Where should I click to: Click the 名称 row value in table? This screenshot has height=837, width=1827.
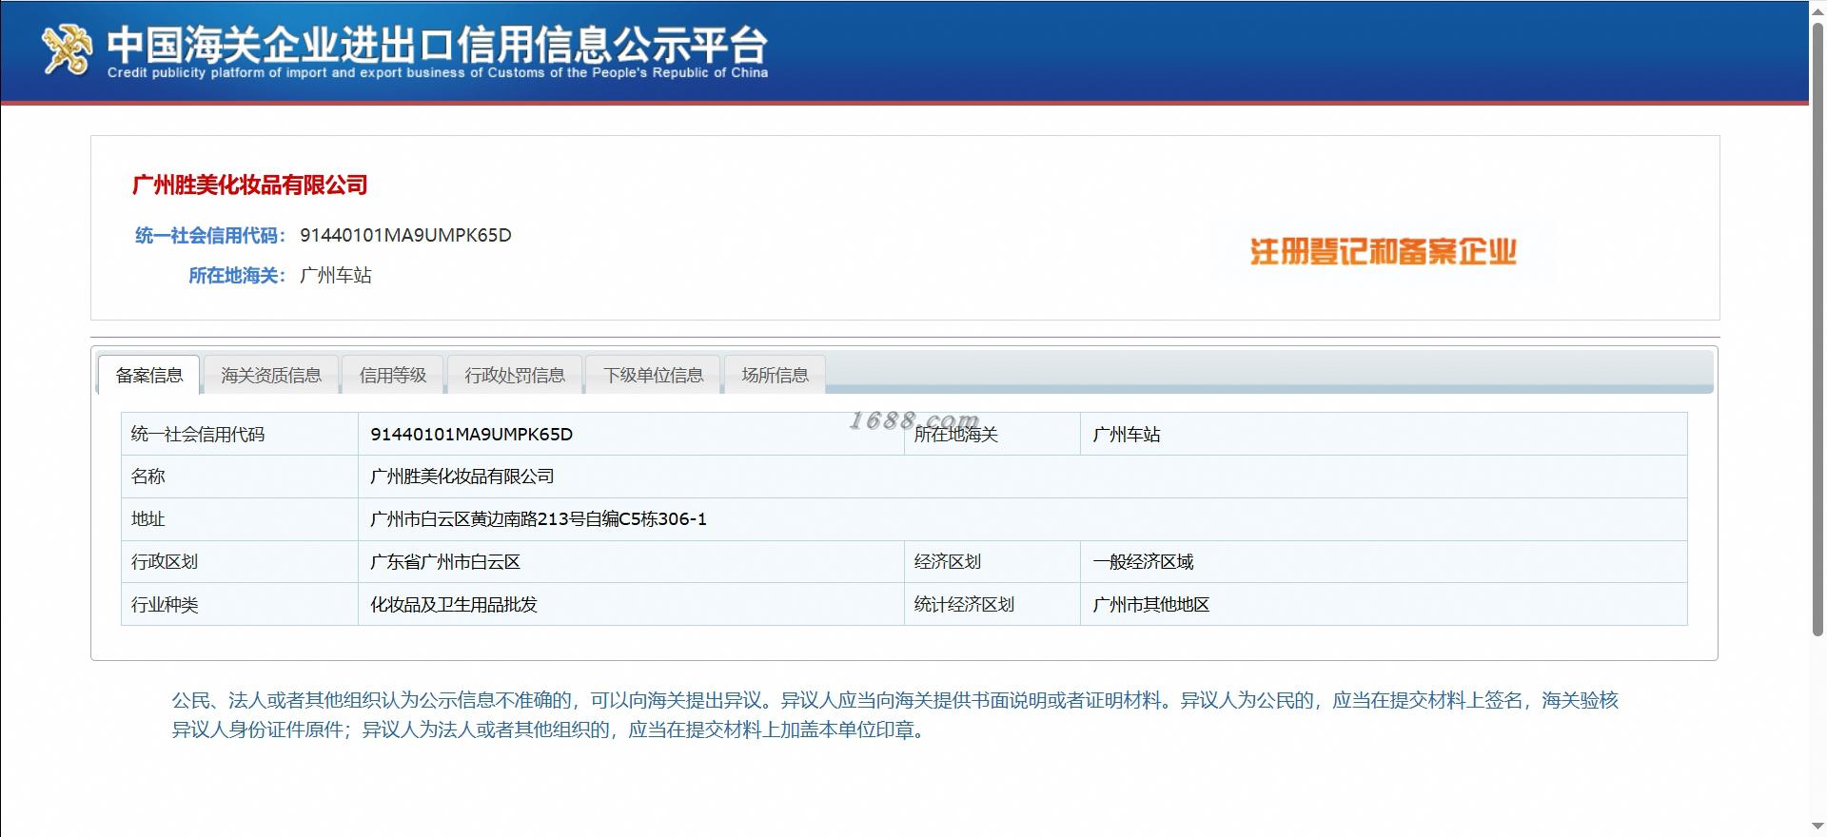[1022, 477]
